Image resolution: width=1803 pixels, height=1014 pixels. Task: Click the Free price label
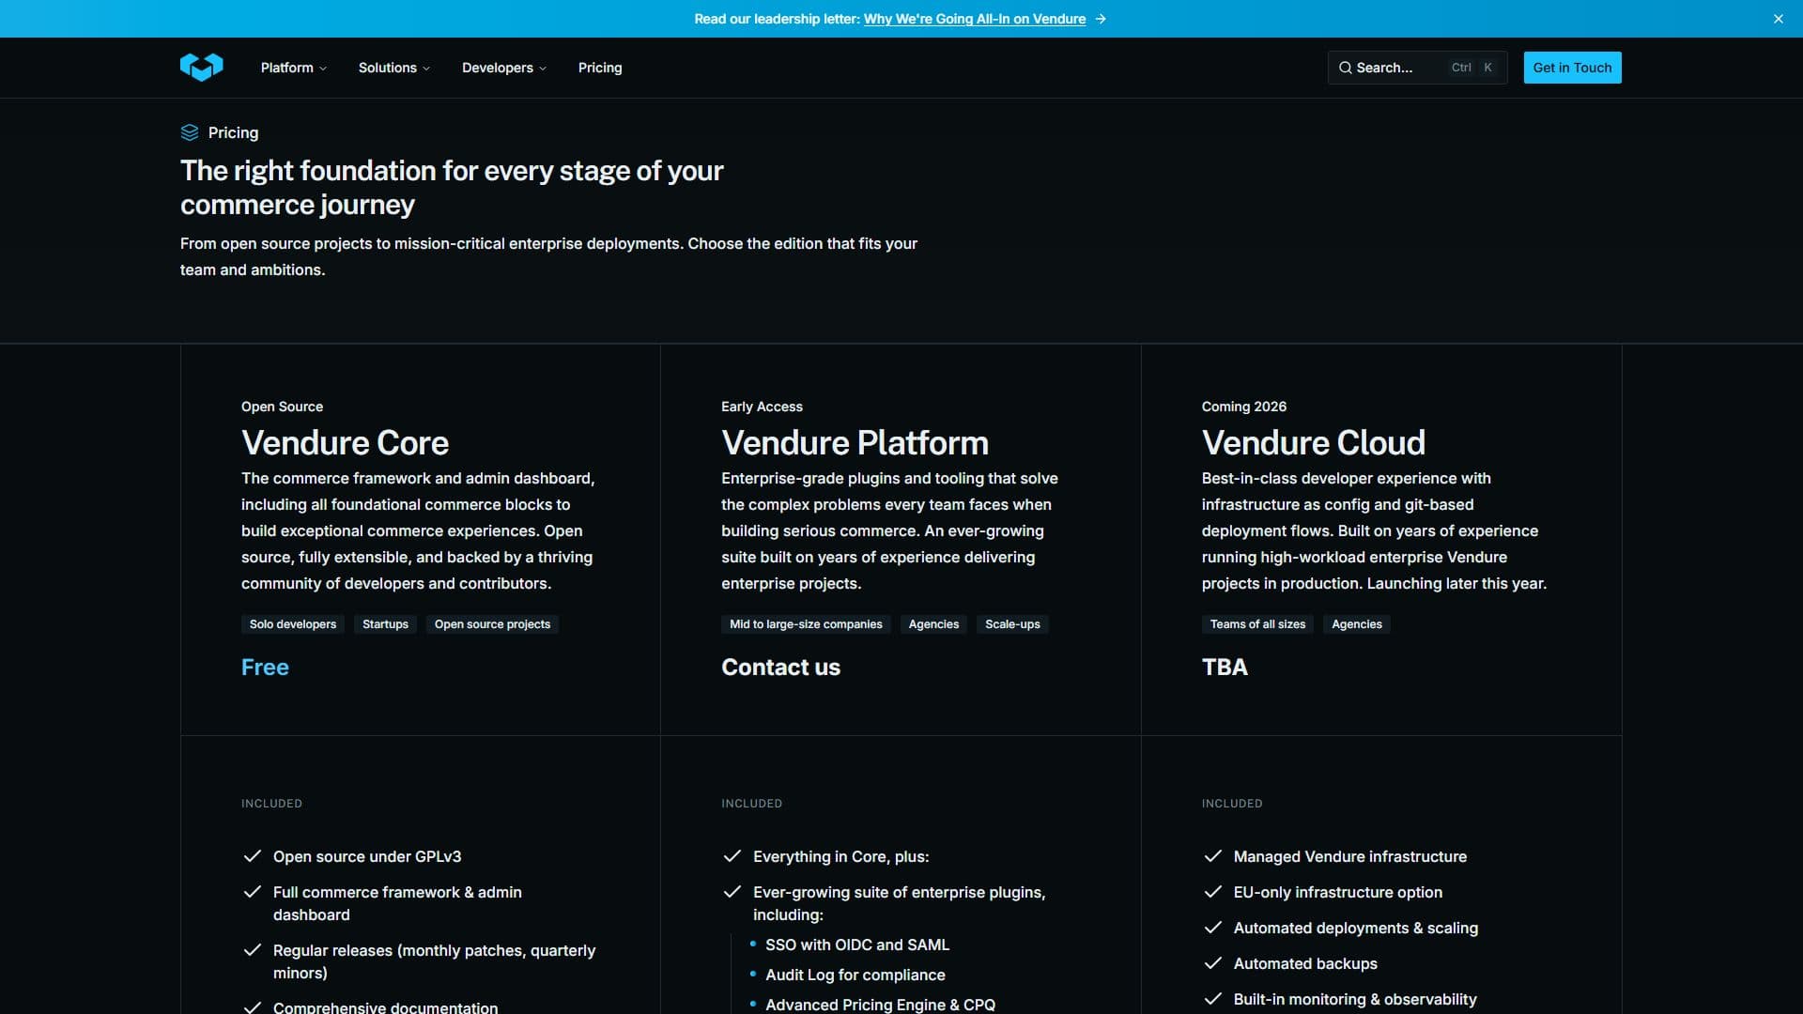pyautogui.click(x=265, y=668)
